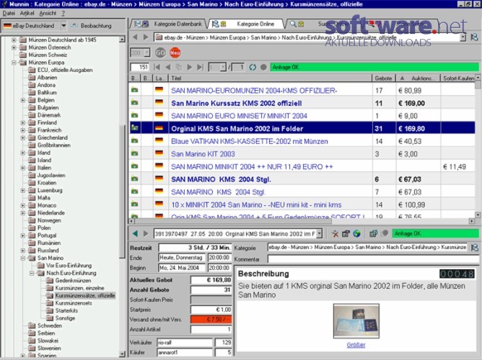Viewport: 482px width, 360px height.
Task: Open the Datei menu
Action: [x=9, y=13]
